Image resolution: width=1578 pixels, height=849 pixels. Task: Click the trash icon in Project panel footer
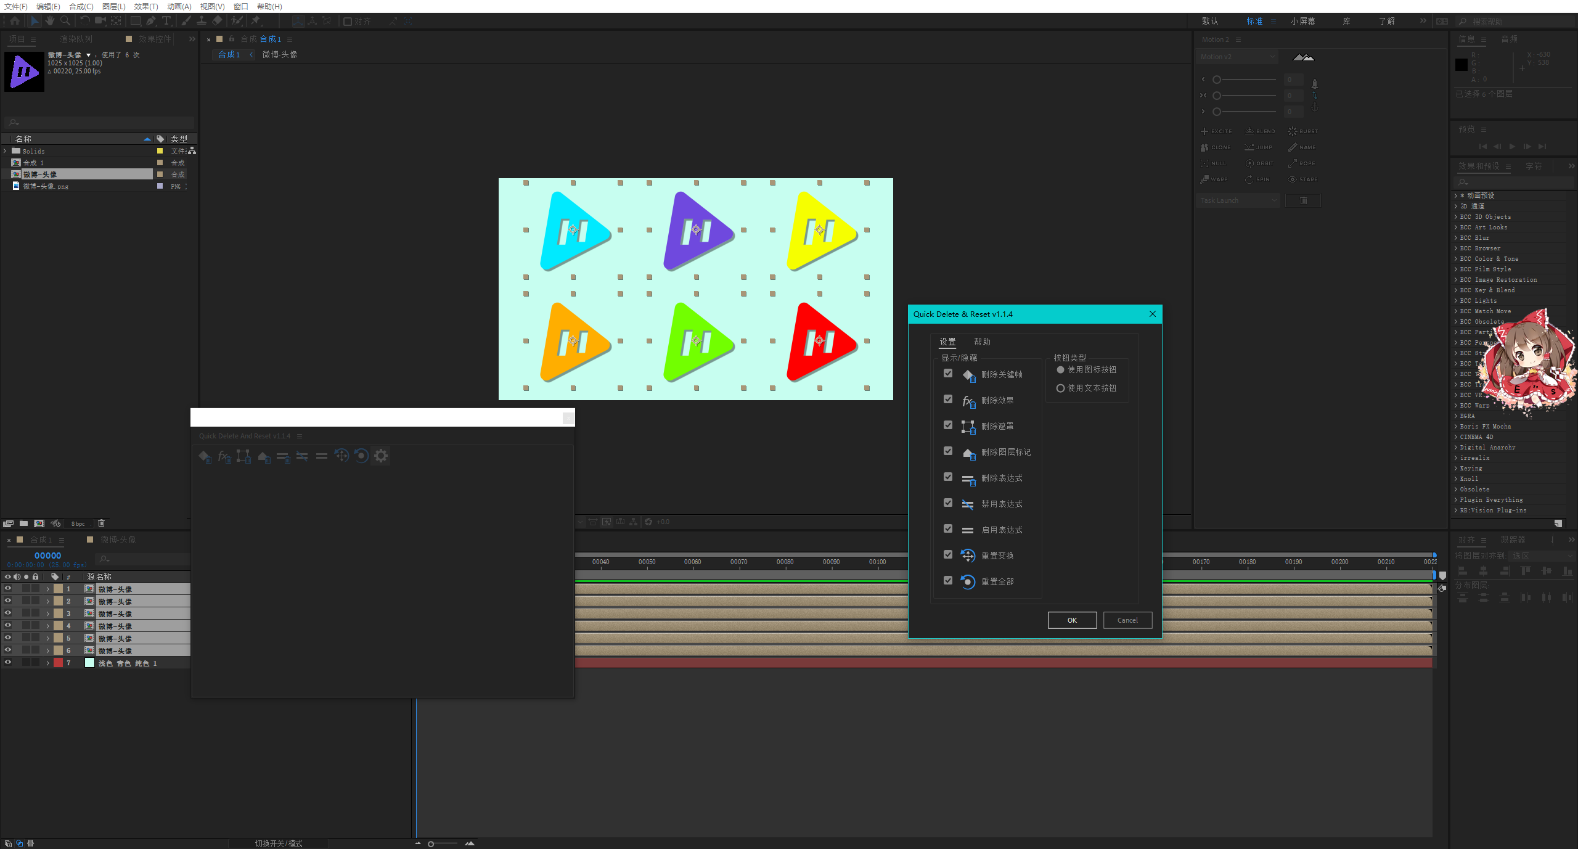[x=102, y=523]
